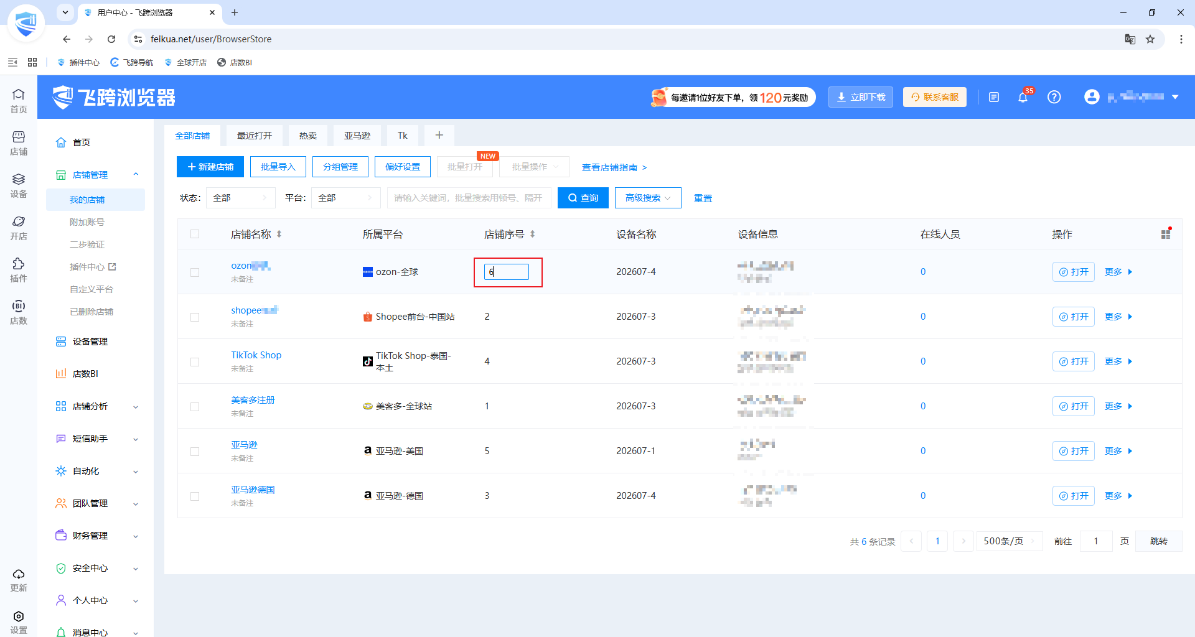
Task: Open the 更新 cloud icon in the left rail
Action: click(19, 580)
